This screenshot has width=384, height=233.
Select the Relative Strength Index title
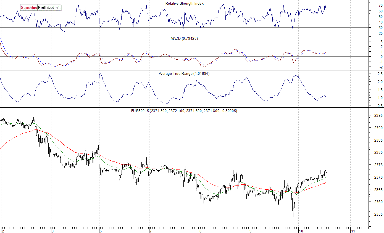click(x=185, y=3)
